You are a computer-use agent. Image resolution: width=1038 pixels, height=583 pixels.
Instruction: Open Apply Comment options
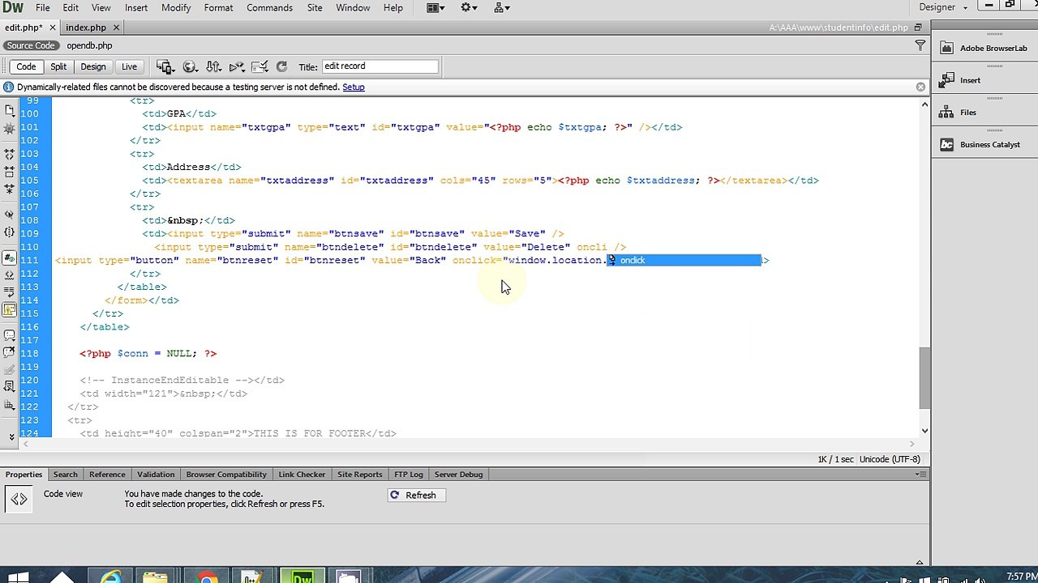coord(10,335)
